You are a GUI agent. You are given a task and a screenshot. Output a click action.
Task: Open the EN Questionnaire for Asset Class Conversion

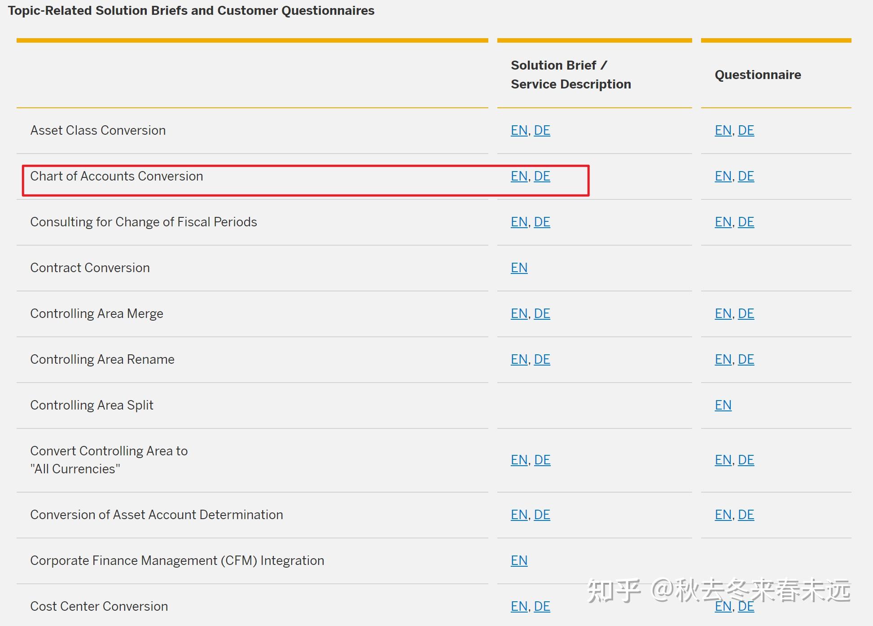pyautogui.click(x=723, y=131)
